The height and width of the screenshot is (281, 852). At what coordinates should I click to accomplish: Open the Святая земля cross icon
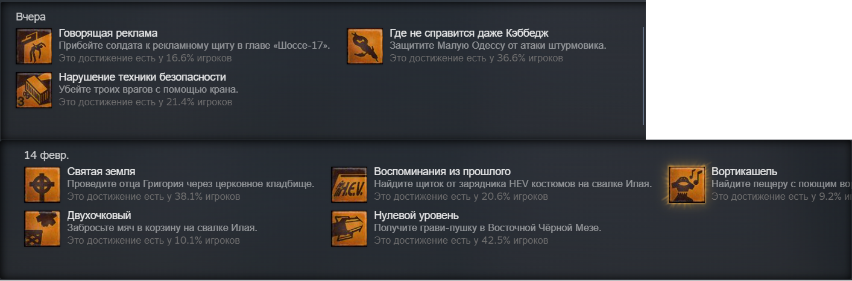coord(42,185)
